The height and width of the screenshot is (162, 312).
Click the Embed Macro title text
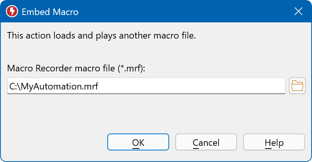point(50,12)
